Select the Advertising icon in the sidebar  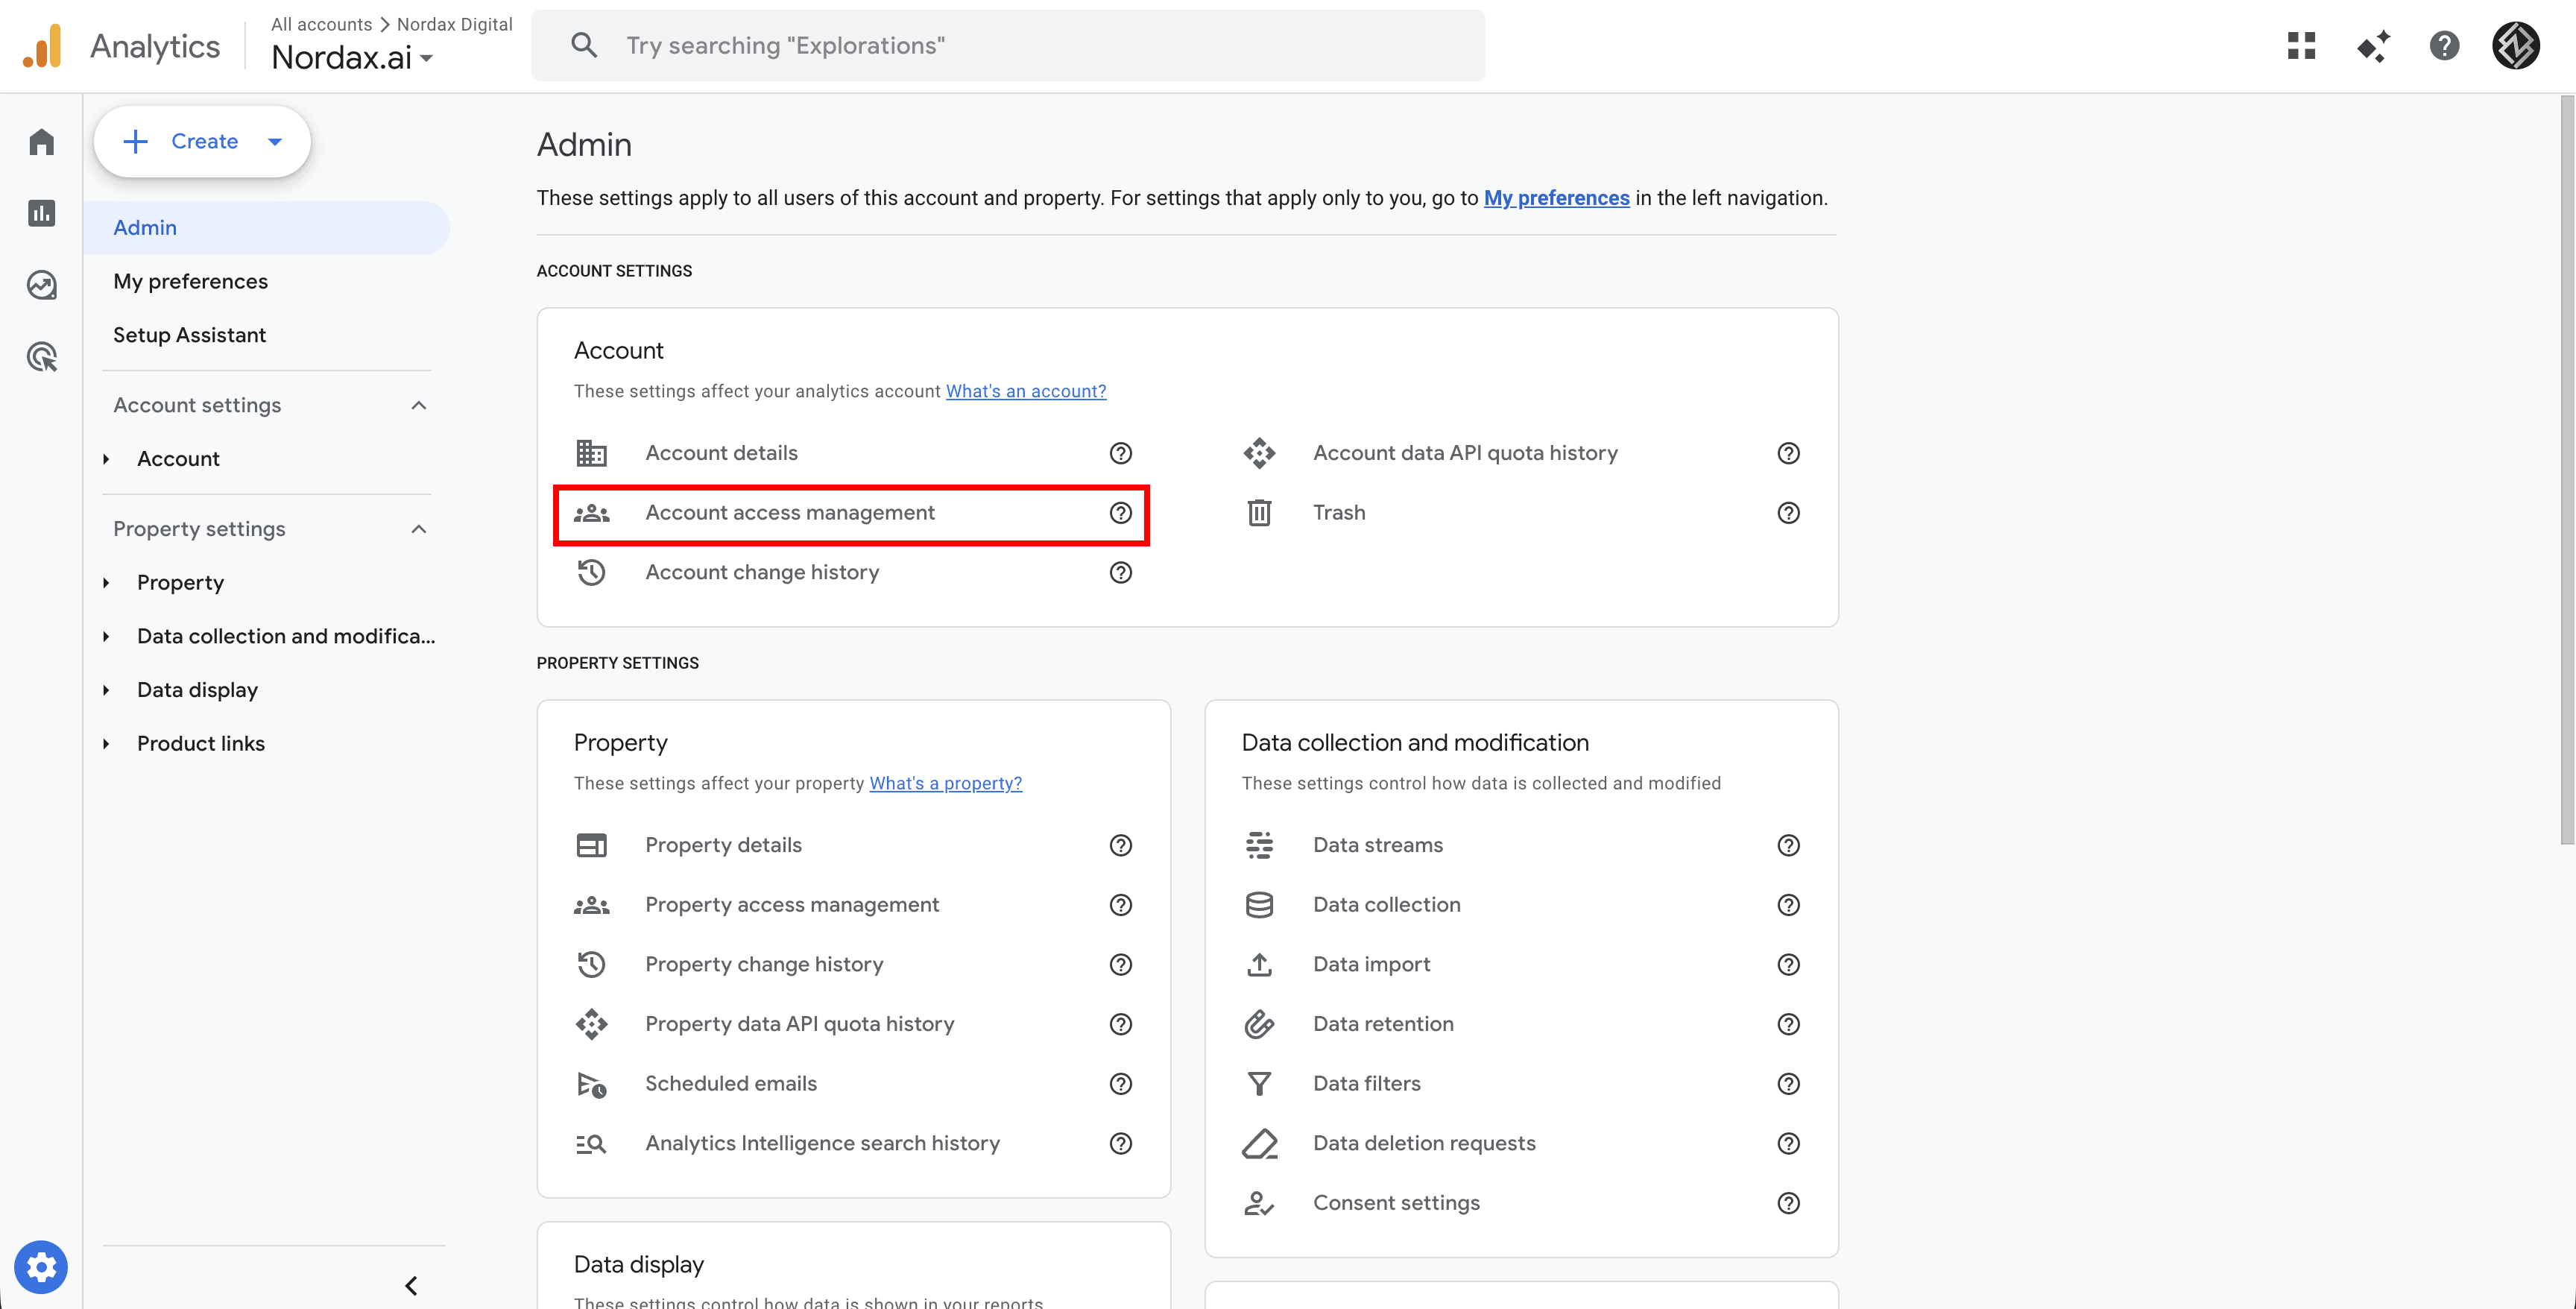[40, 357]
